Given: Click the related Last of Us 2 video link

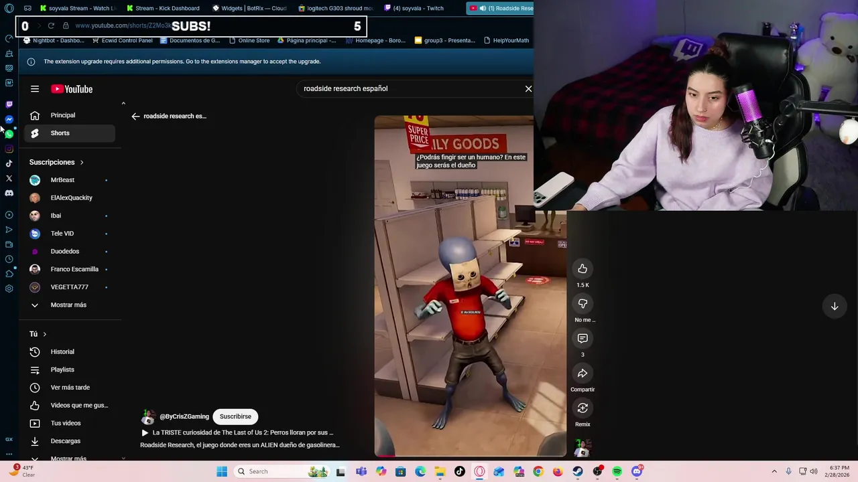Looking at the screenshot, I should pos(237,432).
